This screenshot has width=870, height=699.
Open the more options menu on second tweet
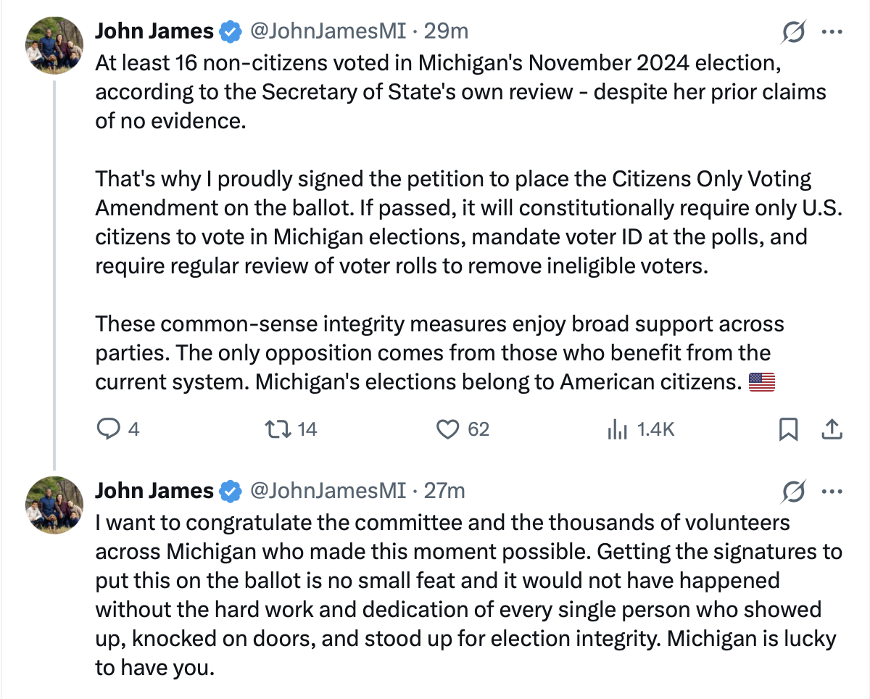[x=831, y=492]
